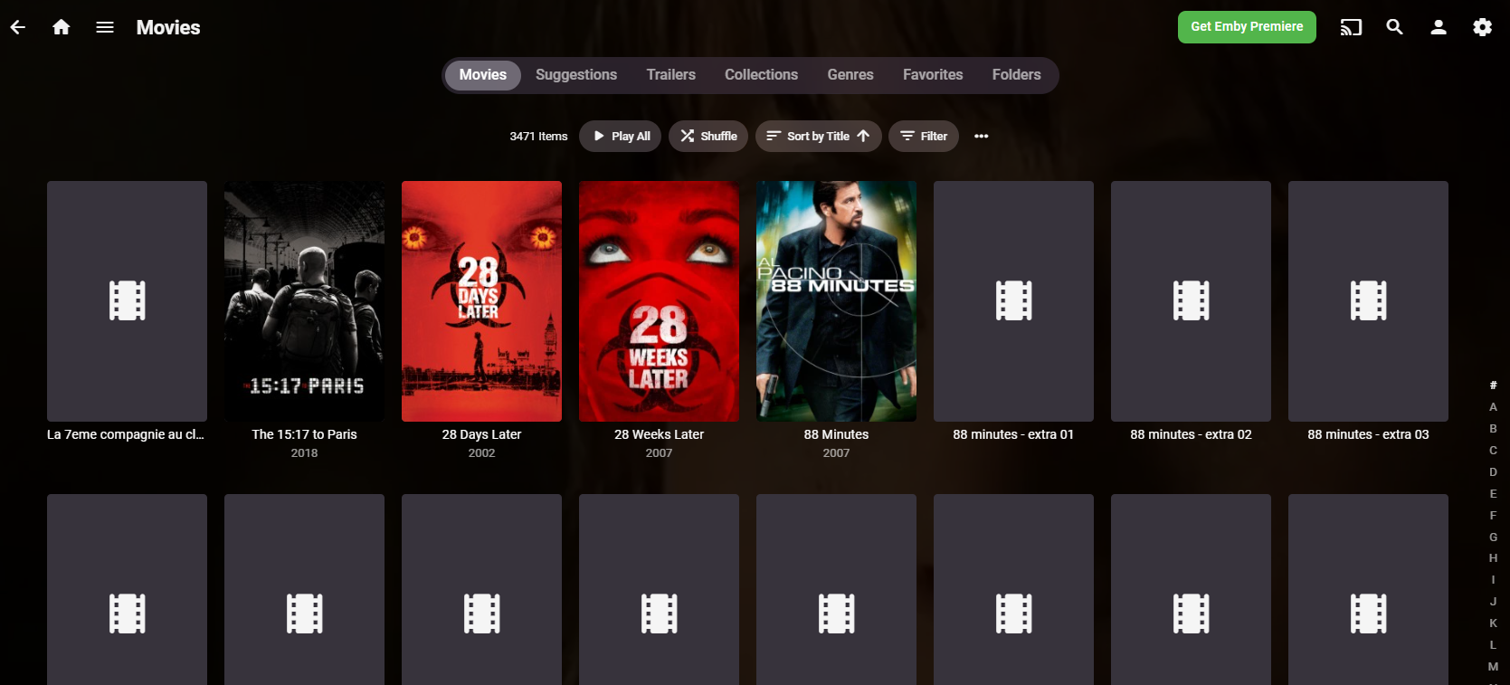Jump to letter E in alphabet index
The width and height of the screenshot is (1510, 685).
point(1493,494)
